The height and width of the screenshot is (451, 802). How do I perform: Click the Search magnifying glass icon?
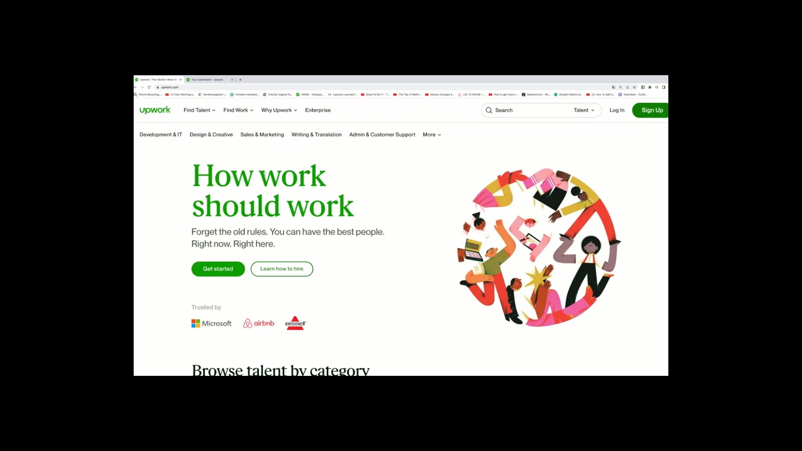pyautogui.click(x=489, y=110)
